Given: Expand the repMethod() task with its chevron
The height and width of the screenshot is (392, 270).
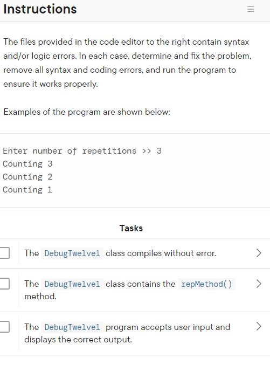Looking at the screenshot, I should 259,284.
